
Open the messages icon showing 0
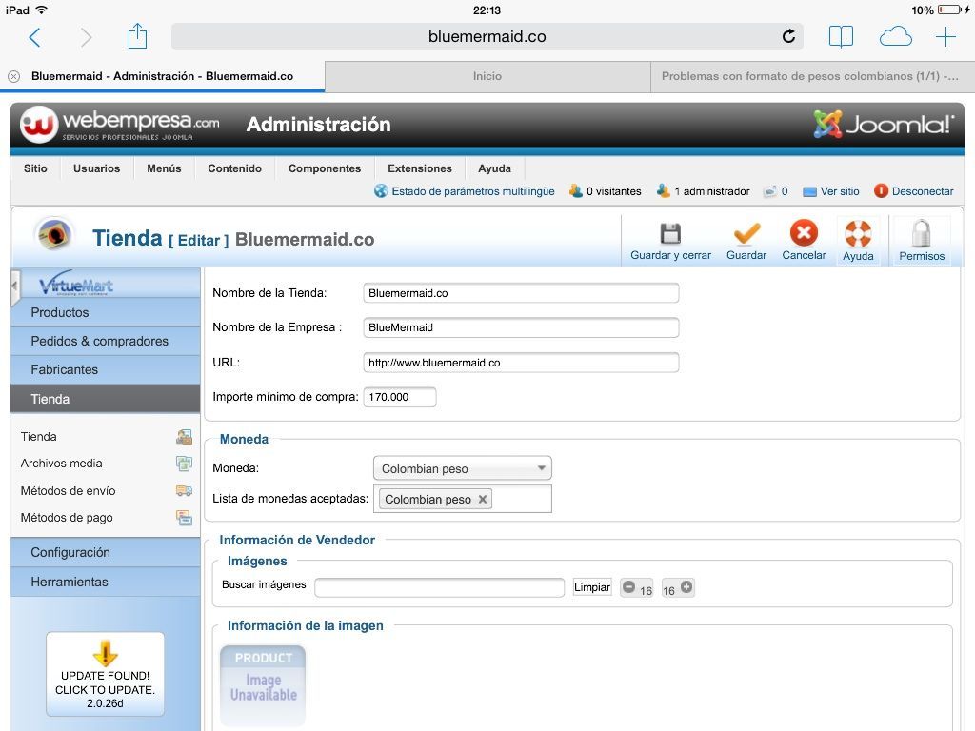tap(776, 191)
